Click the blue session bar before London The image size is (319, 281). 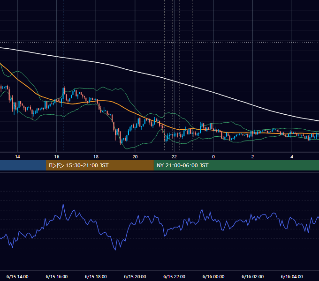[x=23, y=165]
